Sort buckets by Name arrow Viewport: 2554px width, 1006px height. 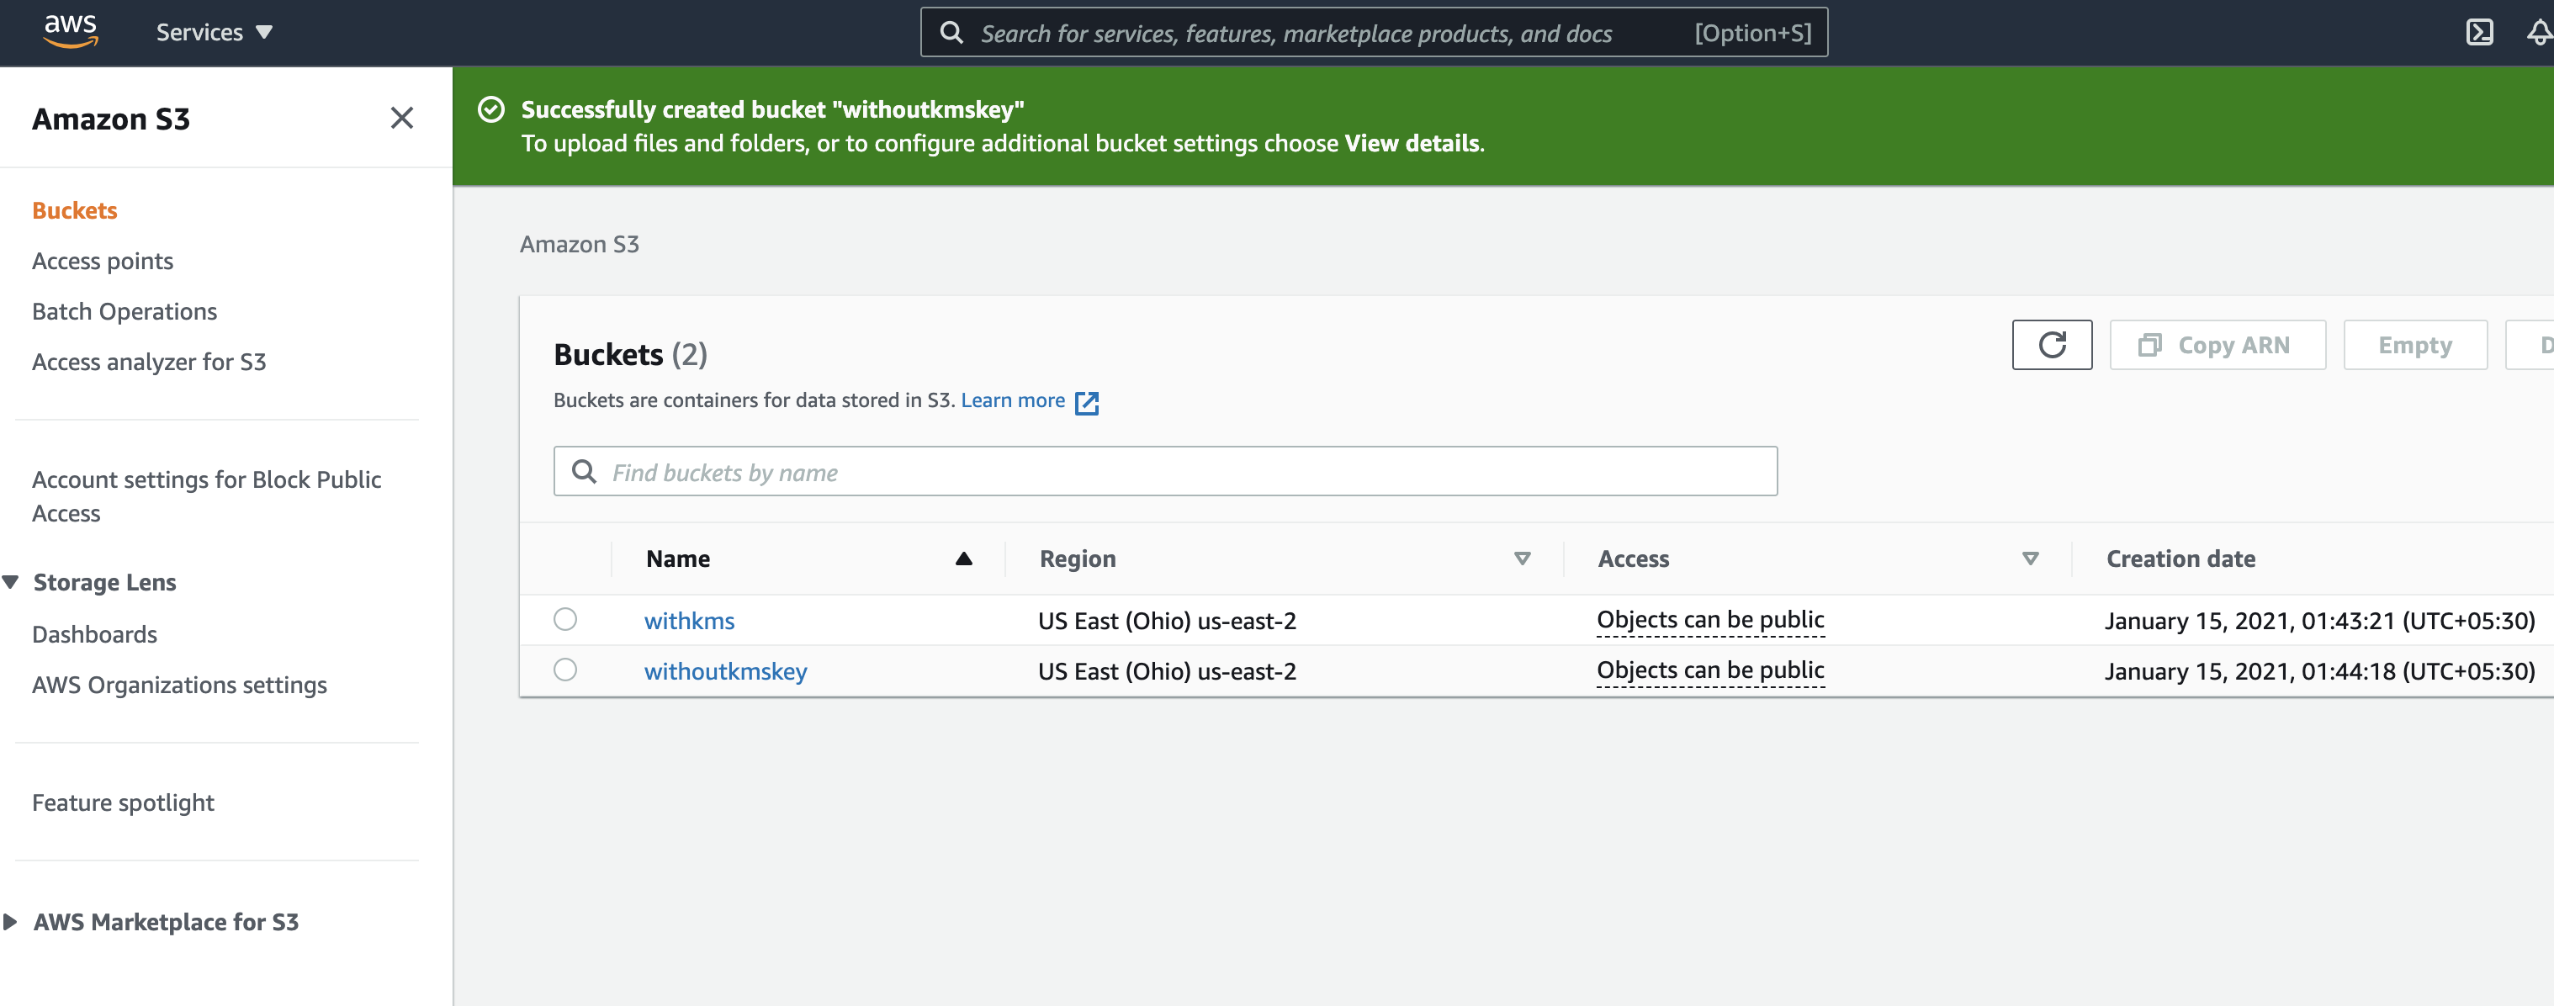tap(962, 559)
